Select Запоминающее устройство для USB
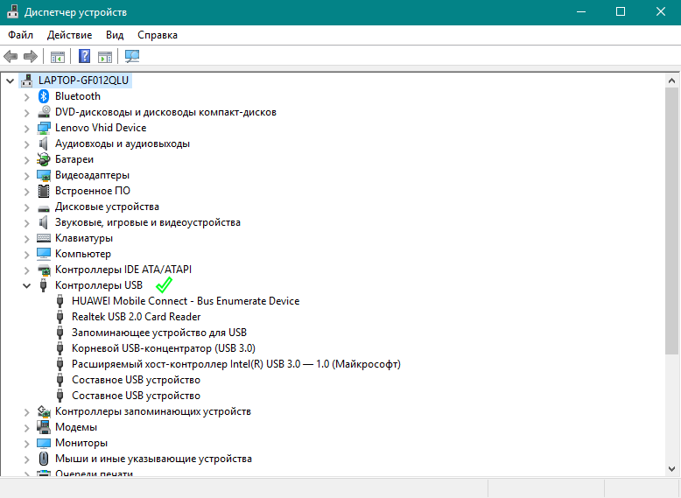Viewport: 681px width, 498px height. 159,333
